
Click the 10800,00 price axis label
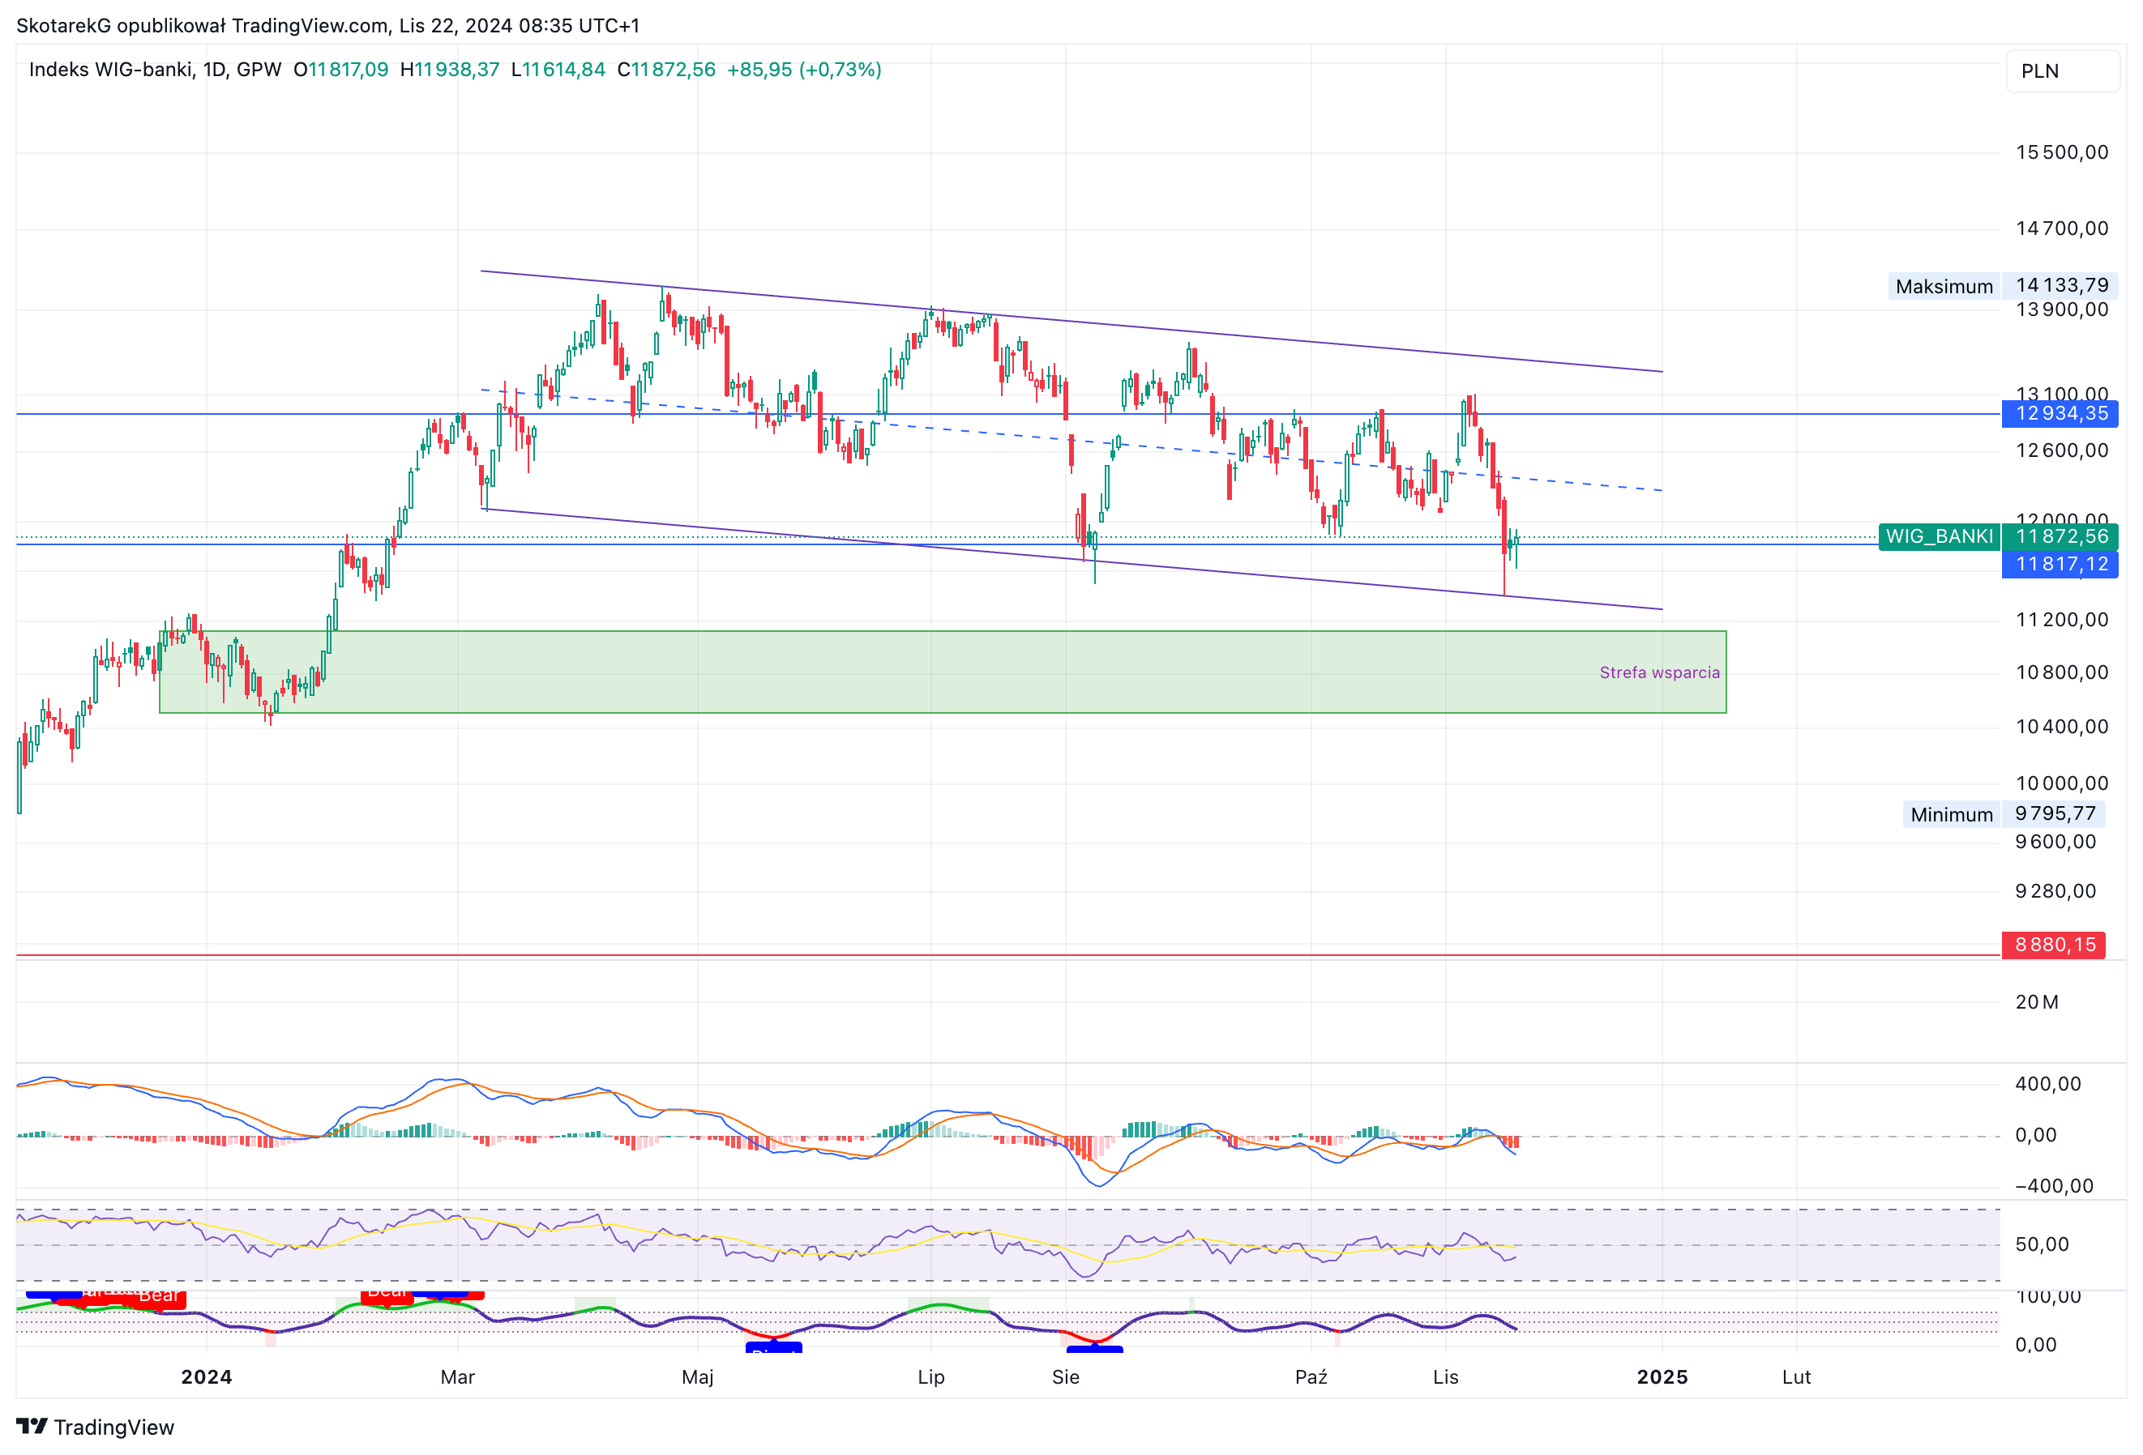(x=2061, y=672)
